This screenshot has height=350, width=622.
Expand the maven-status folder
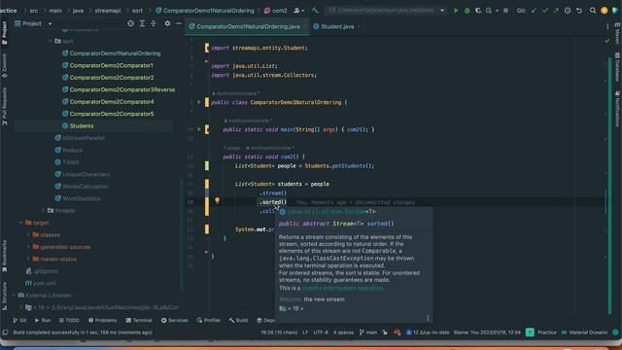pos(28,260)
